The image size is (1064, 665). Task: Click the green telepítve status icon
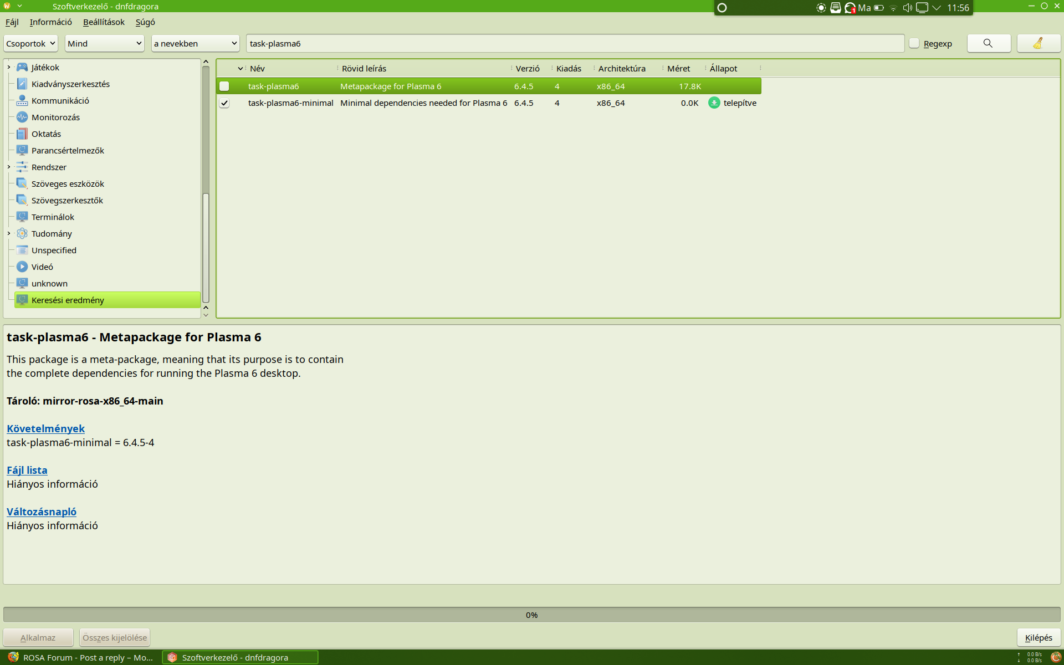point(714,103)
